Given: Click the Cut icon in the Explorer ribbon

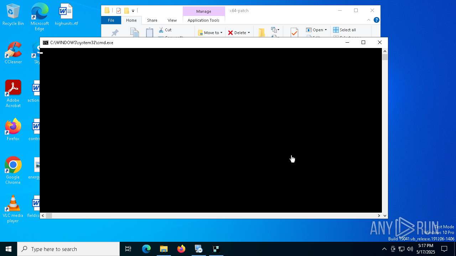Looking at the screenshot, I should coord(161,30).
